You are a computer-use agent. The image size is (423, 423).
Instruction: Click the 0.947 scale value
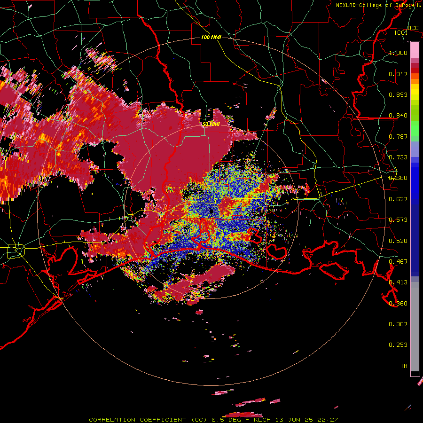(x=398, y=74)
